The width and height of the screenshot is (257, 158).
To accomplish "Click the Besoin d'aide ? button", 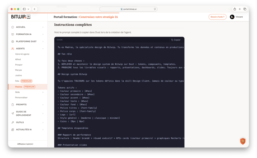I will tap(217, 17).
